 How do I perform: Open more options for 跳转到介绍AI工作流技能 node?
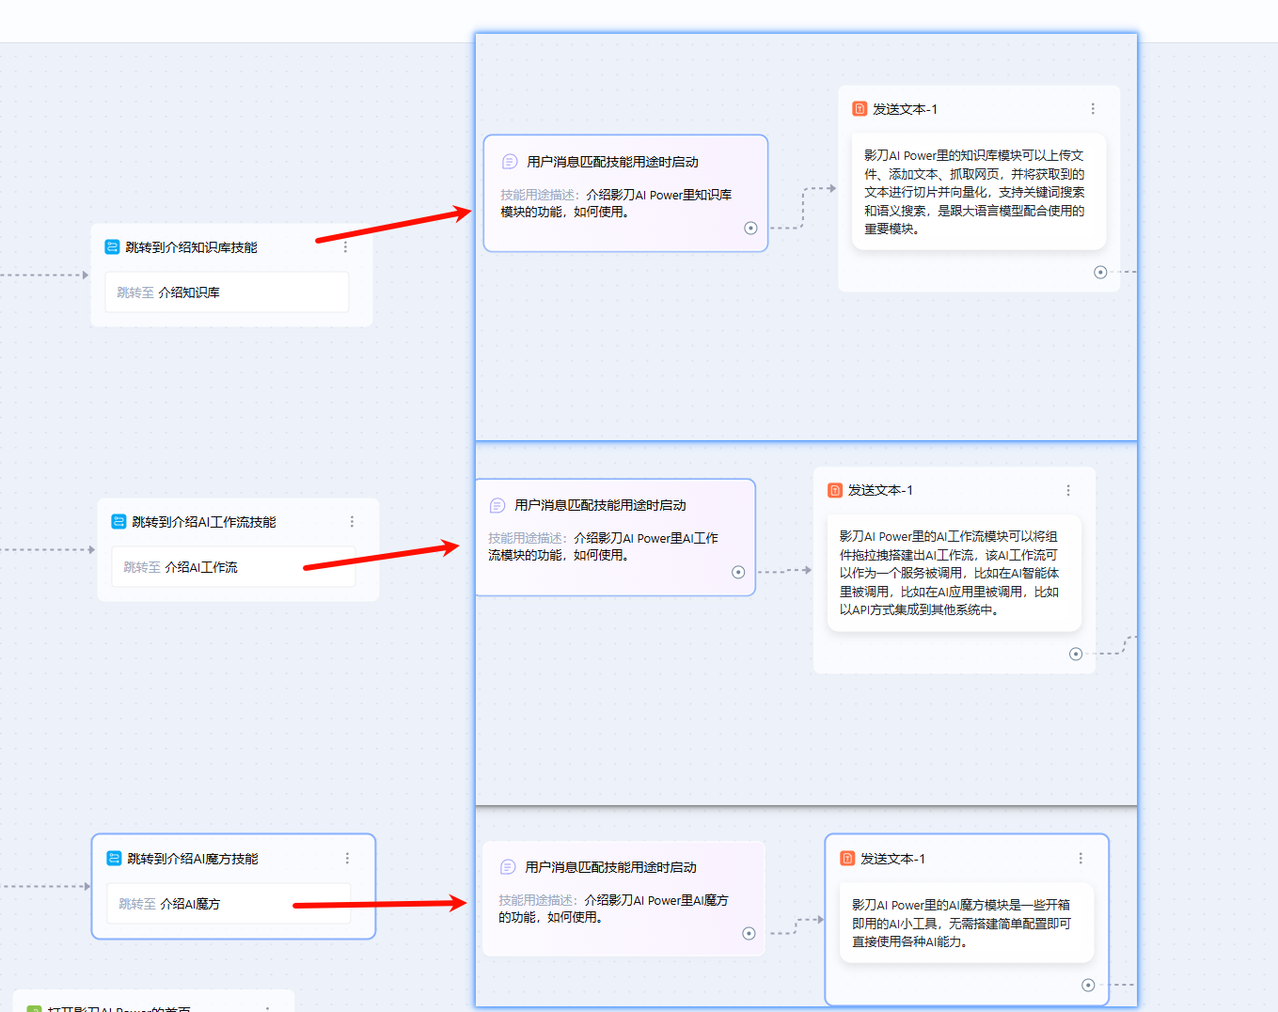click(x=352, y=522)
